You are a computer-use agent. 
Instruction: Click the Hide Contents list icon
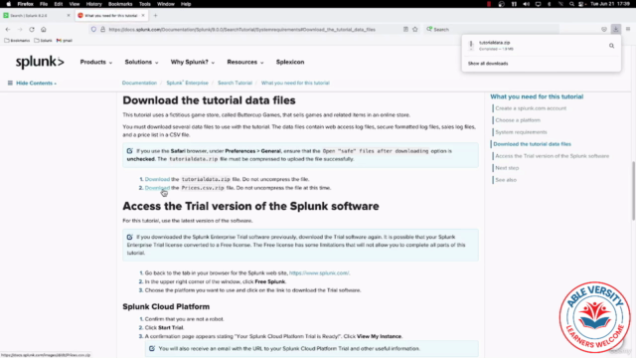click(10, 83)
